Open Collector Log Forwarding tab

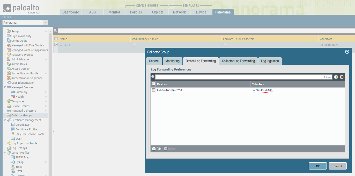[x=239, y=61]
